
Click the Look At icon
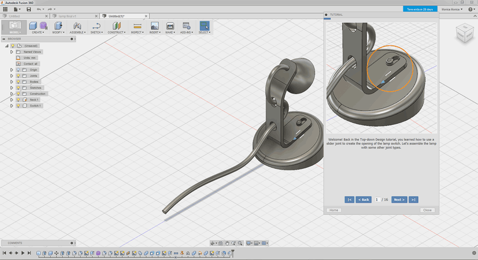coord(221,243)
